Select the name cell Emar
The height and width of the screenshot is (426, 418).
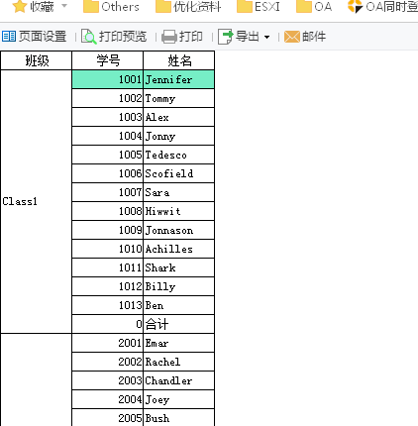(x=179, y=343)
